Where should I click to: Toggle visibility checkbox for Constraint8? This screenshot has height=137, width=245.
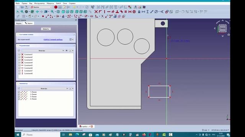[20, 73]
